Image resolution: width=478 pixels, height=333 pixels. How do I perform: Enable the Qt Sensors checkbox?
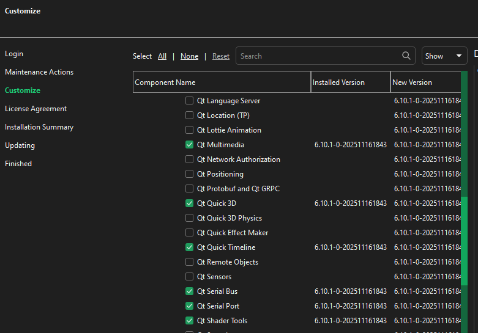point(190,277)
